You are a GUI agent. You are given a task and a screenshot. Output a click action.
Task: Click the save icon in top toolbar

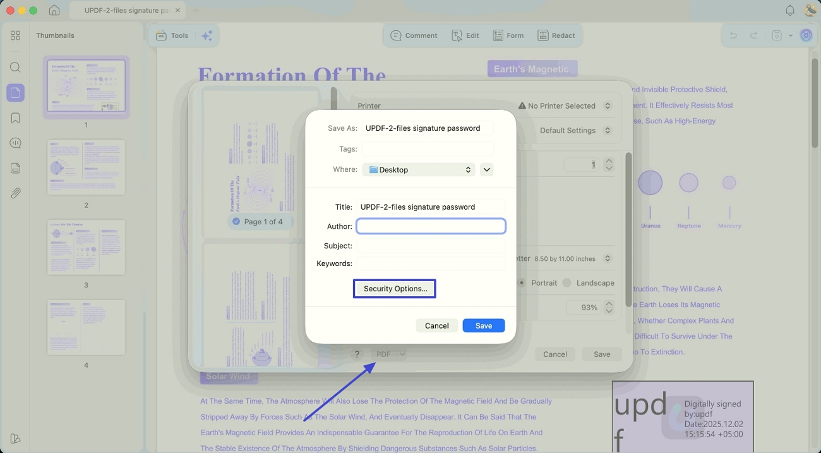click(x=777, y=35)
